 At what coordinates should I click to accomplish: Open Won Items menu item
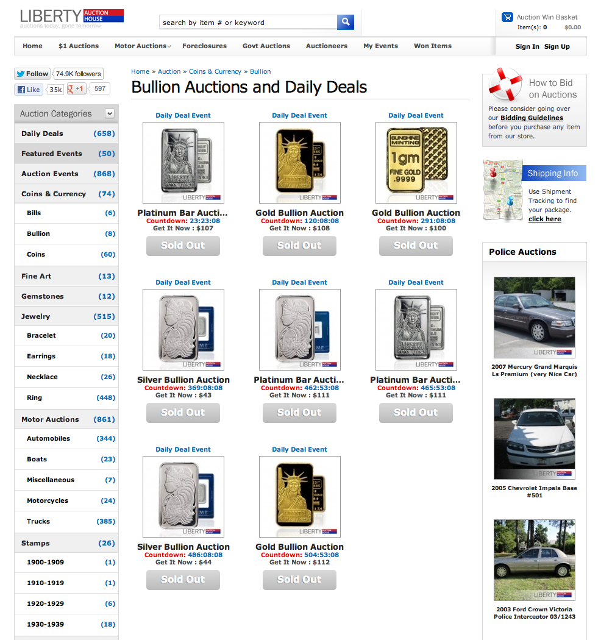[433, 46]
